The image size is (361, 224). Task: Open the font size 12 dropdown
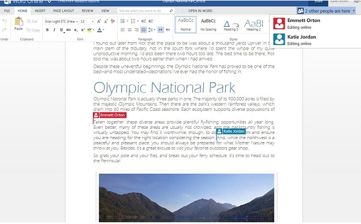point(87,21)
